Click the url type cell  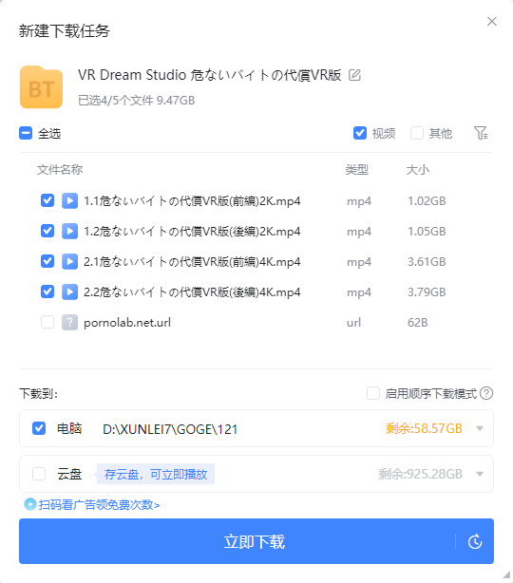coord(353,323)
